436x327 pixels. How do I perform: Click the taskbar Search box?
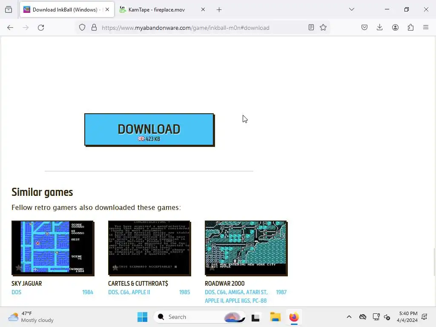point(199,317)
